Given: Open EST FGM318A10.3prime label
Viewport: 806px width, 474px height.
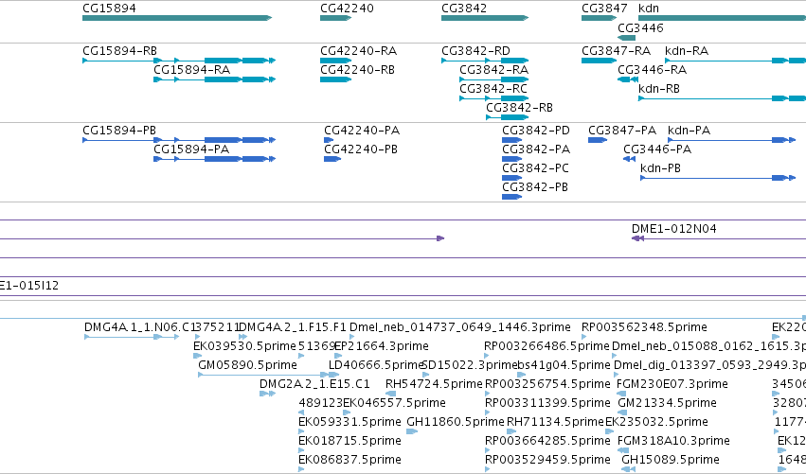Looking at the screenshot, I should [673, 441].
